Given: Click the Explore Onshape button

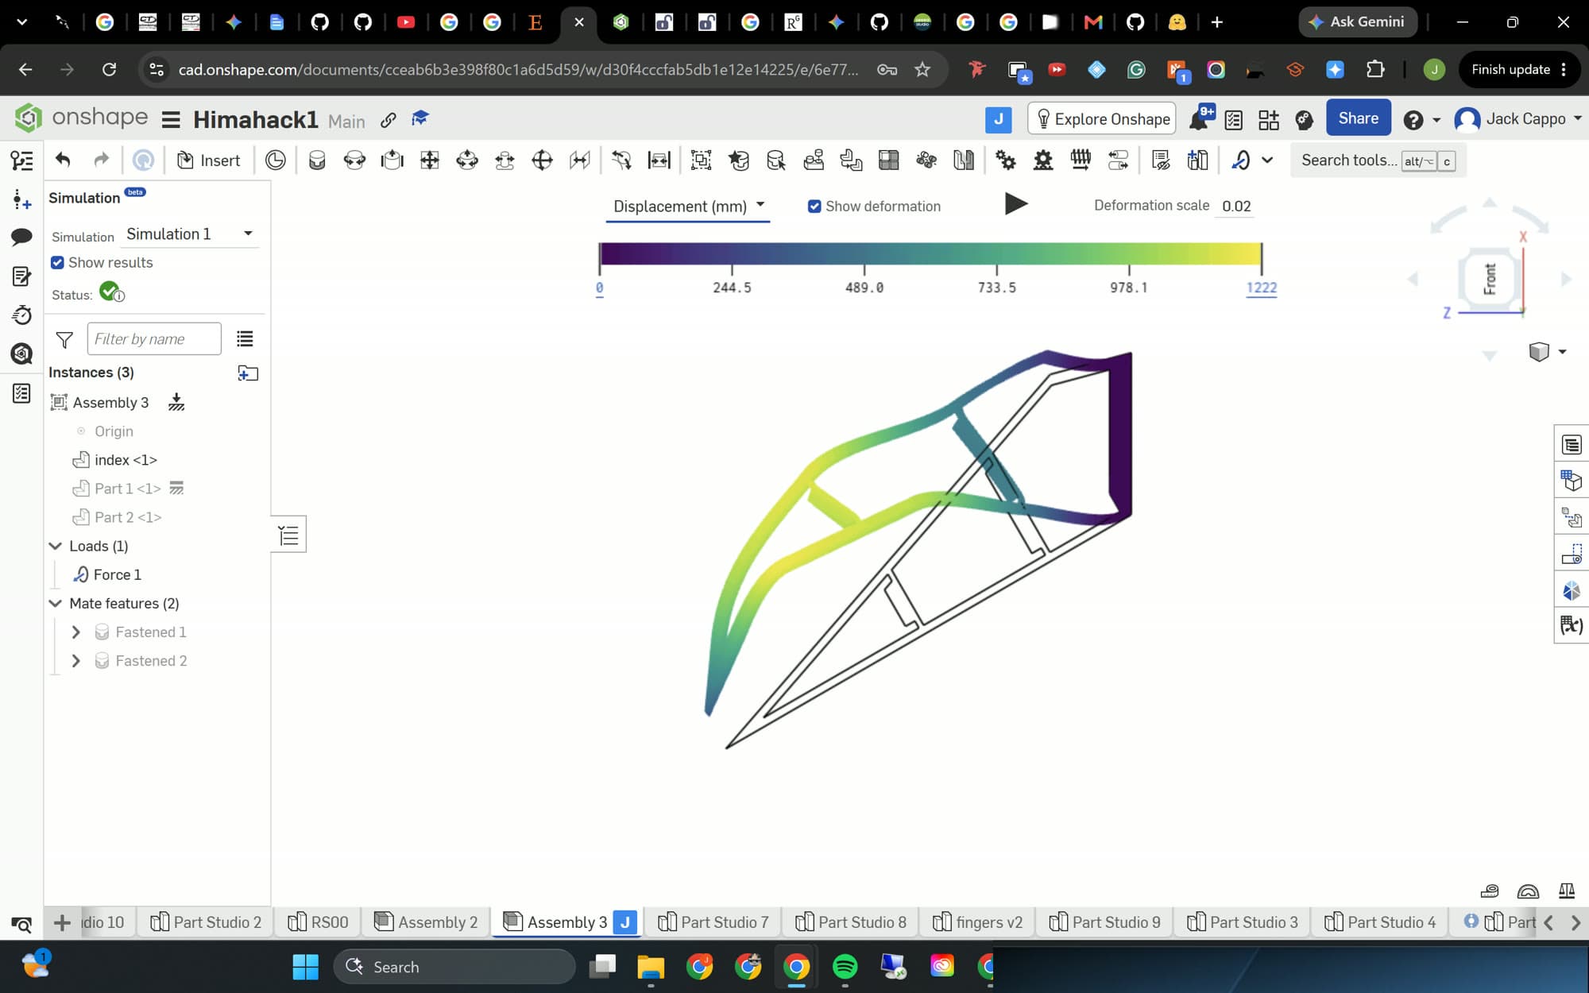Looking at the screenshot, I should click(x=1102, y=119).
